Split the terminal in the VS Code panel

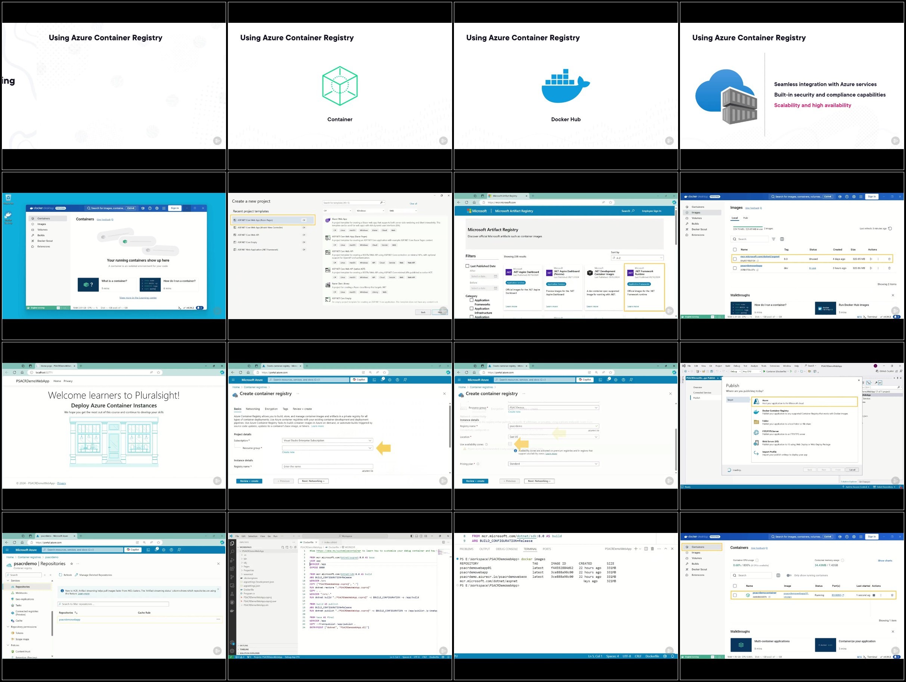[x=646, y=549]
